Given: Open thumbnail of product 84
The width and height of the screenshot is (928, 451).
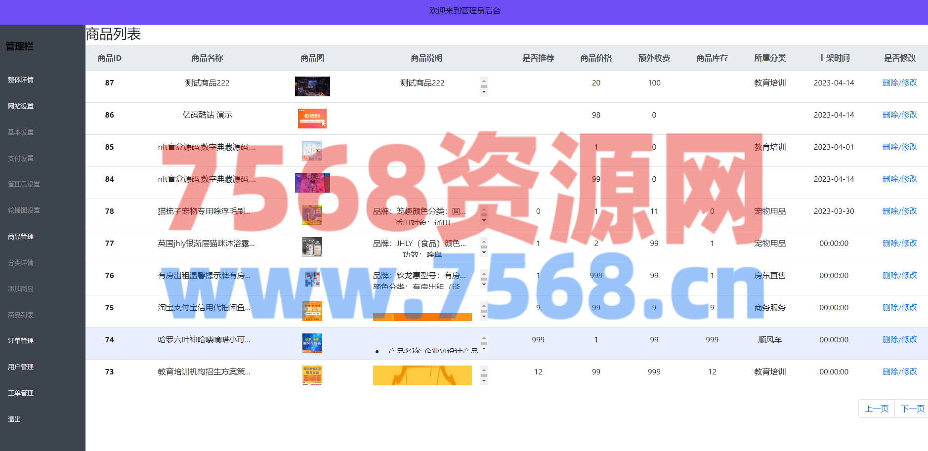Looking at the screenshot, I should pyautogui.click(x=312, y=183).
